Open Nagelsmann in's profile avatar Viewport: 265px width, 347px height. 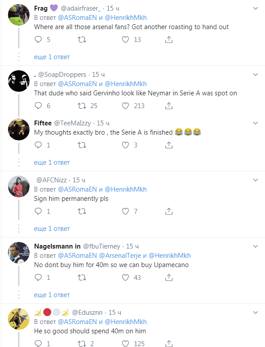(x=19, y=253)
